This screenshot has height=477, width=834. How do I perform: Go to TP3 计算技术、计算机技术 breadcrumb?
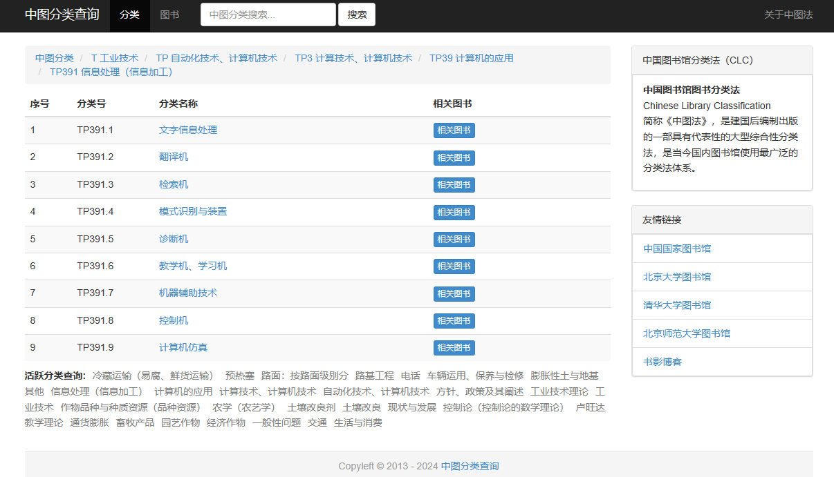click(353, 58)
